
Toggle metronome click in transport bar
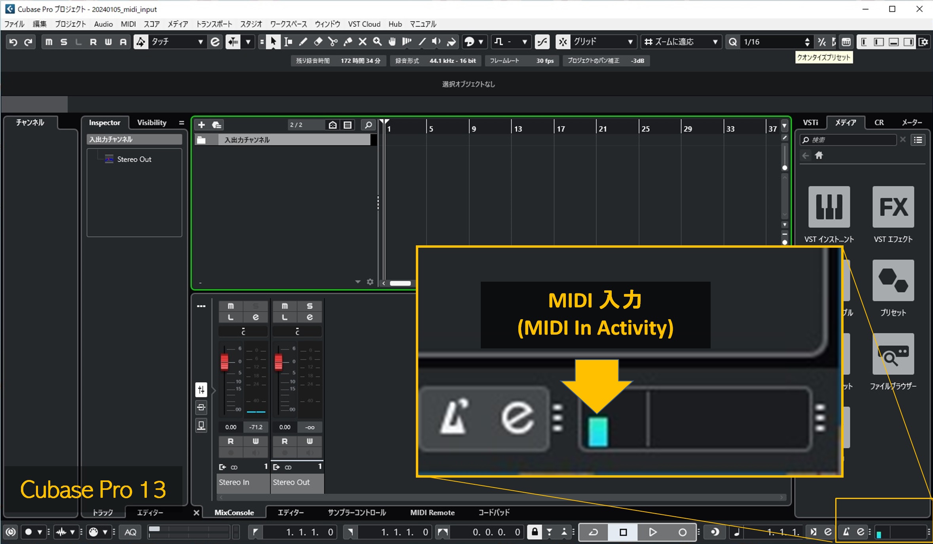tap(846, 532)
